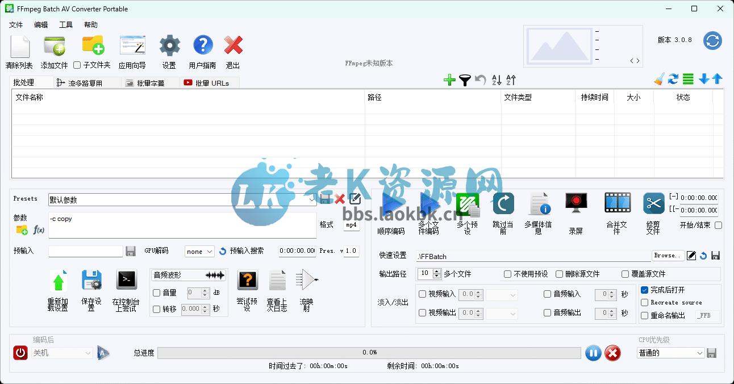The height and width of the screenshot is (384, 734).
Task: Enable 音量 volume checkbox
Action: (157, 293)
